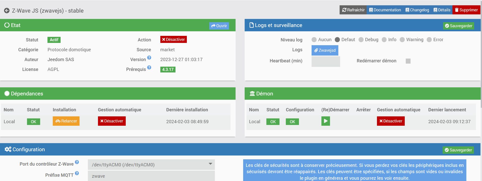Refresh the page with Rafraichir
The height and width of the screenshot is (181, 482).
click(x=353, y=10)
